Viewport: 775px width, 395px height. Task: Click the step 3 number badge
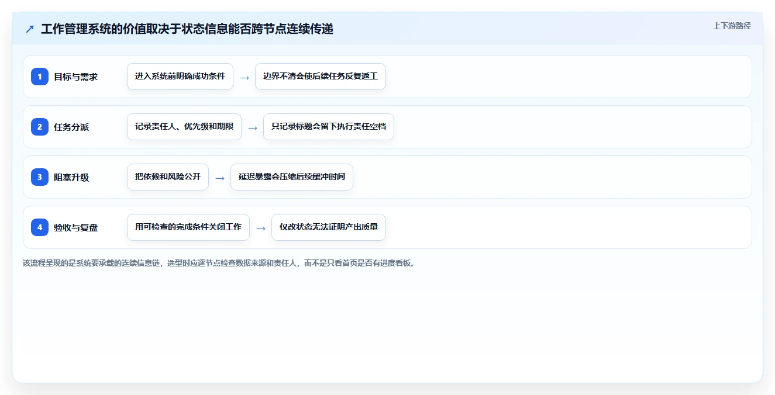tap(40, 177)
